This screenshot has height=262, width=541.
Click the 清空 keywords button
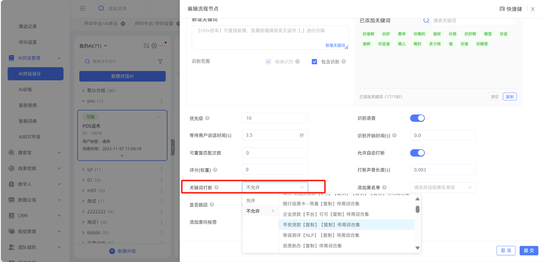(494, 97)
